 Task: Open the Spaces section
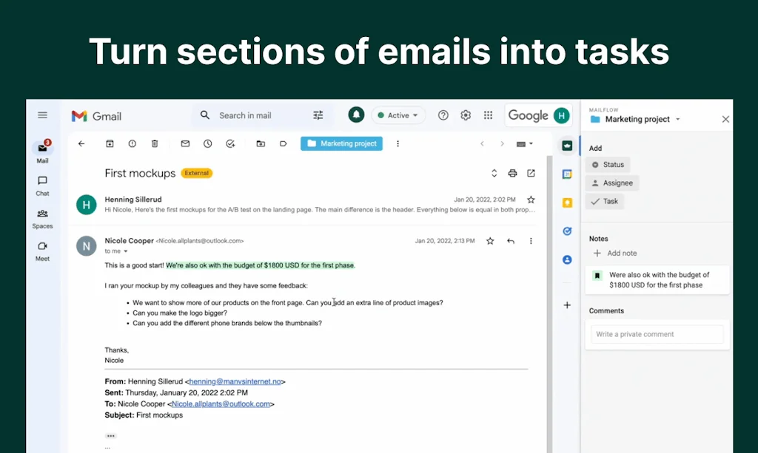click(x=42, y=217)
